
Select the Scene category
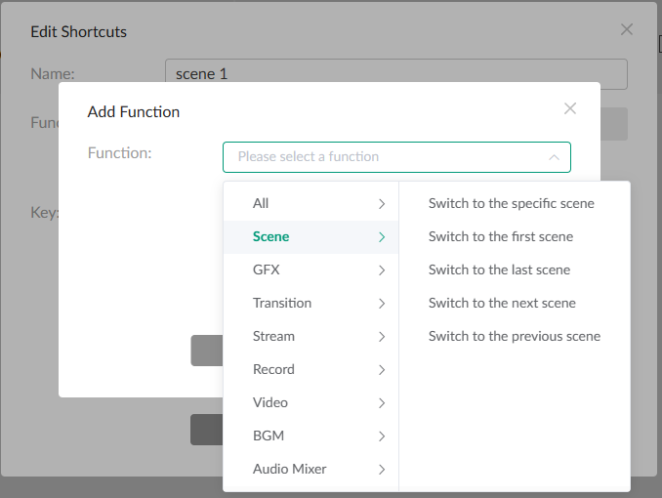click(x=270, y=236)
